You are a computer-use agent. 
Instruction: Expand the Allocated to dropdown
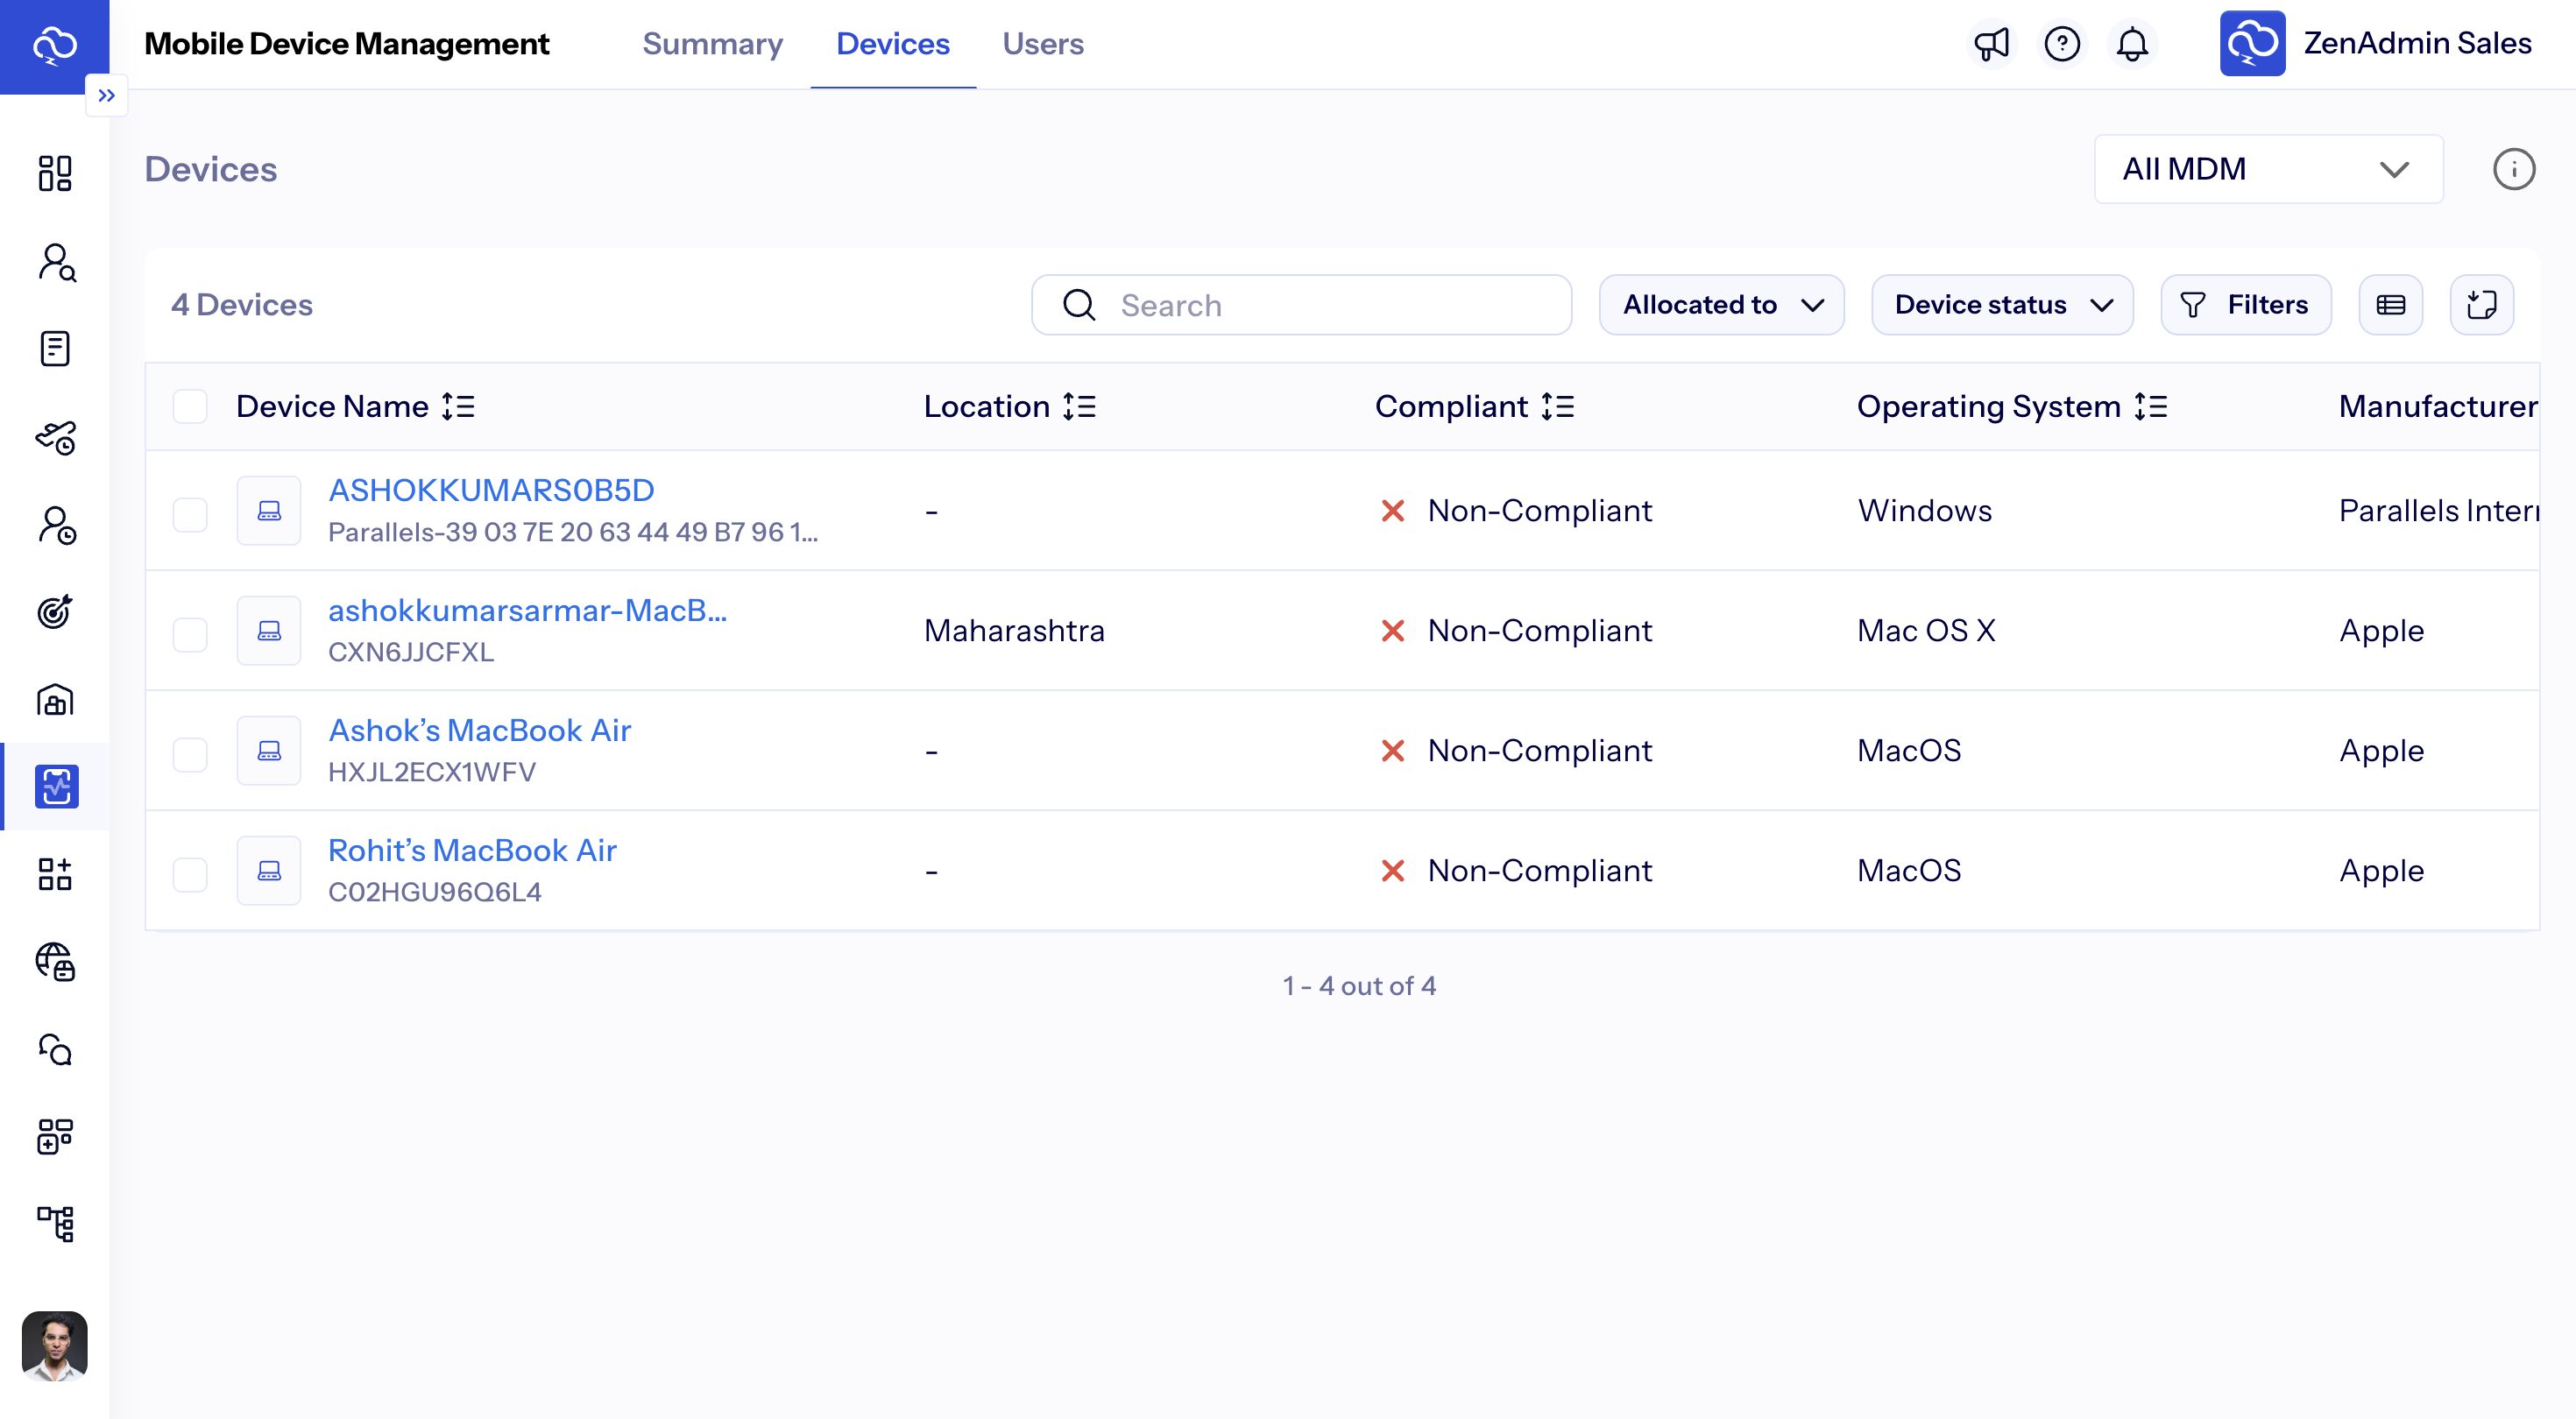1722,304
